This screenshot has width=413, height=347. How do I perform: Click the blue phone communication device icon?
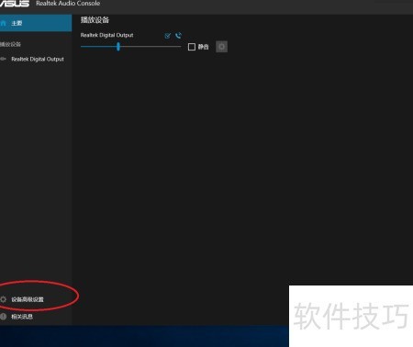(178, 36)
